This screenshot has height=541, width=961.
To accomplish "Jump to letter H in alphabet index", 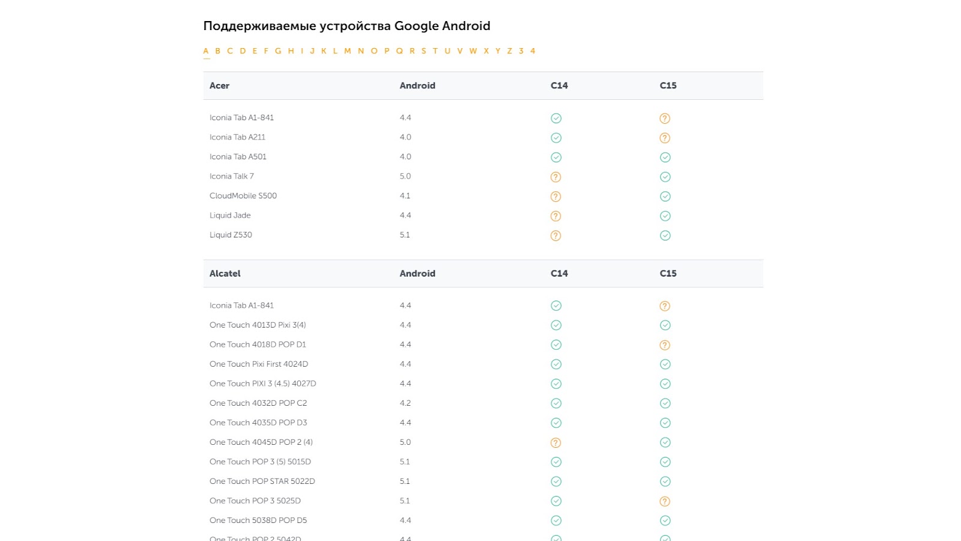I will 291,51.
